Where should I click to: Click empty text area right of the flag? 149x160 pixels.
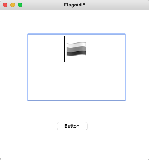106,49
